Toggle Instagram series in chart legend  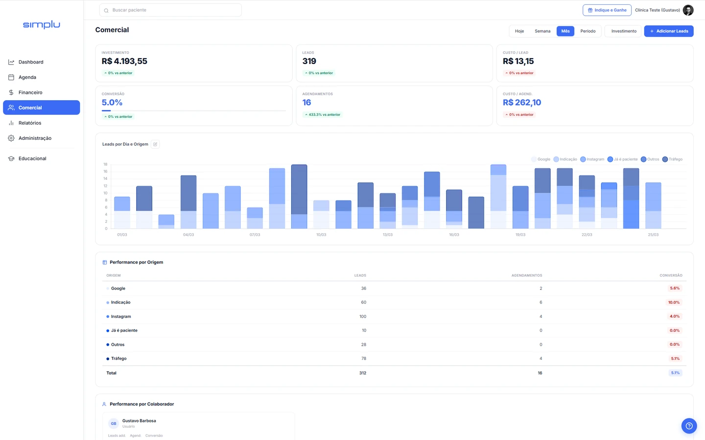592,159
